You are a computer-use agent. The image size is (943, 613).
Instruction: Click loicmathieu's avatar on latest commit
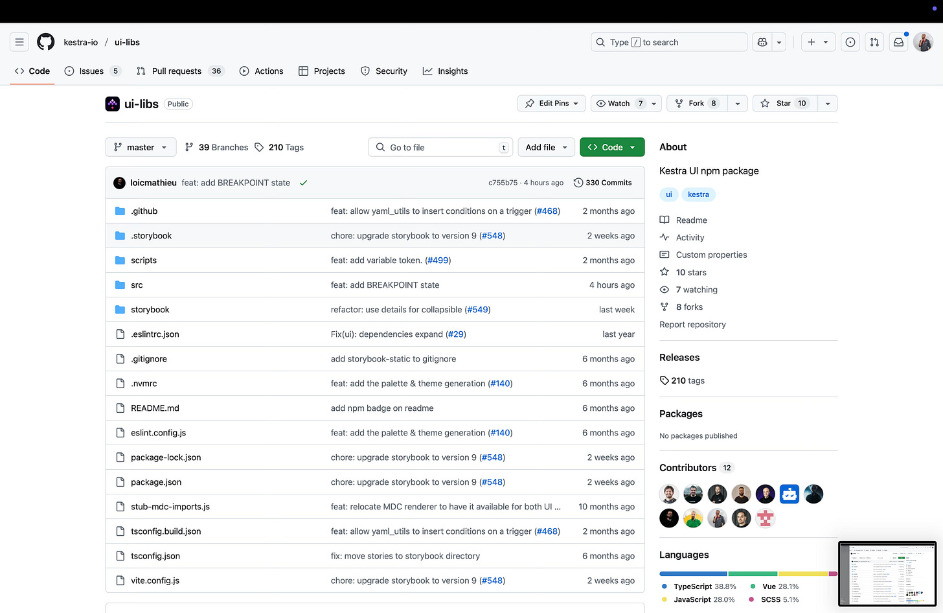coord(119,183)
